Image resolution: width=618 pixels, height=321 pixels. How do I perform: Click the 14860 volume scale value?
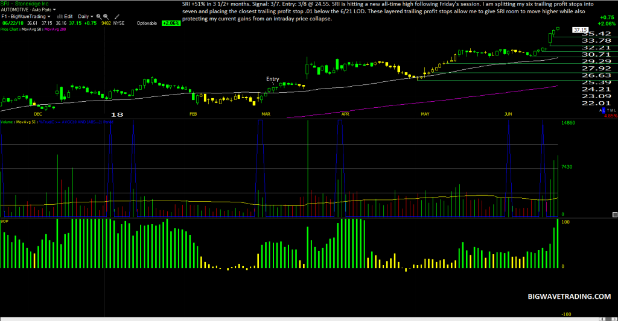click(x=568, y=123)
